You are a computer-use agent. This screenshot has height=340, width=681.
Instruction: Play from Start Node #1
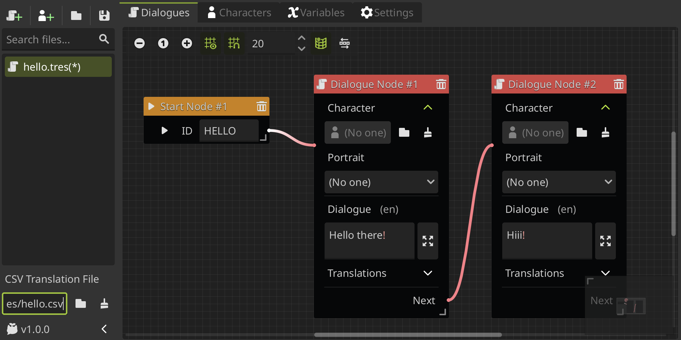tap(164, 130)
